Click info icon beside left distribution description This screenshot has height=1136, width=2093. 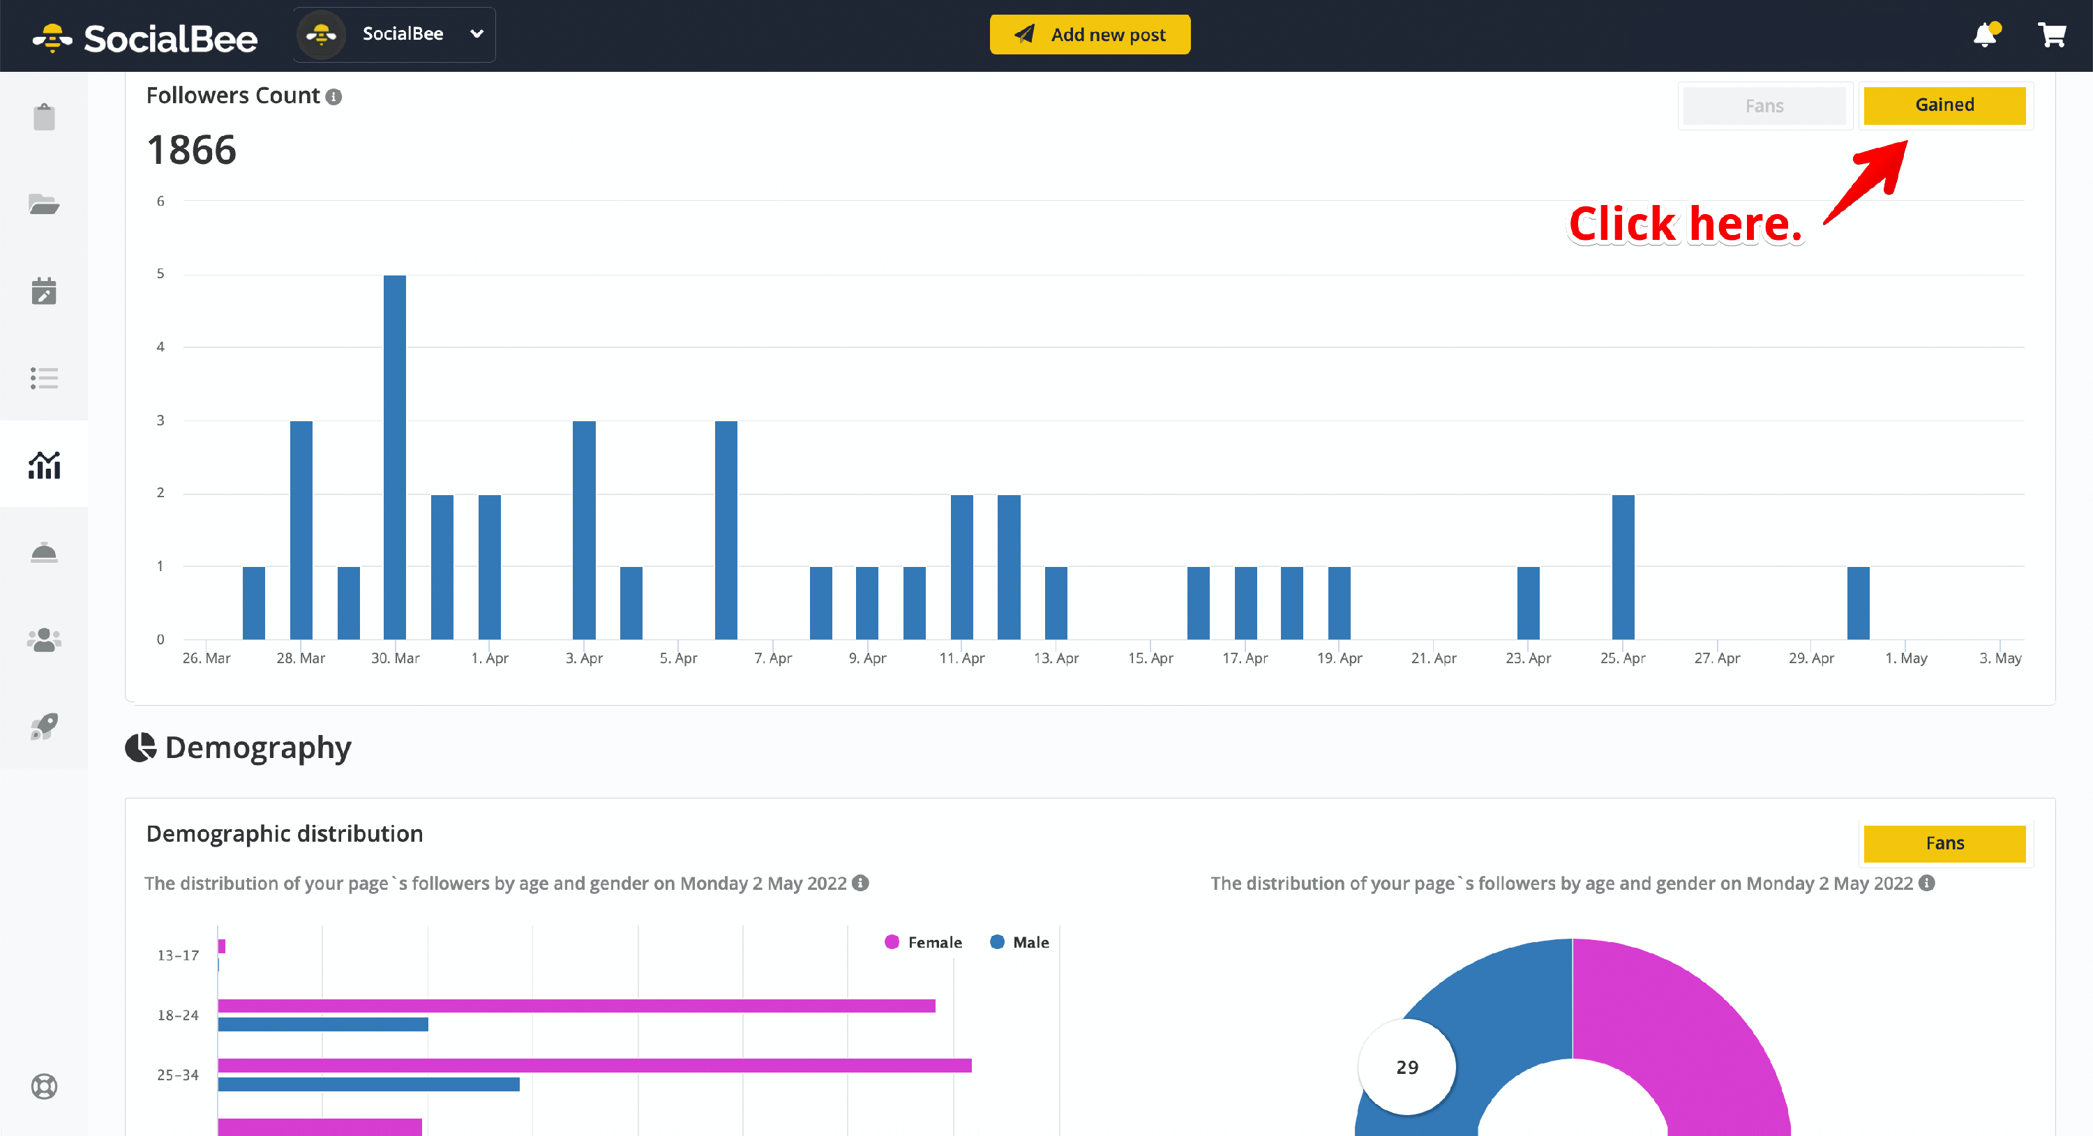pos(860,883)
